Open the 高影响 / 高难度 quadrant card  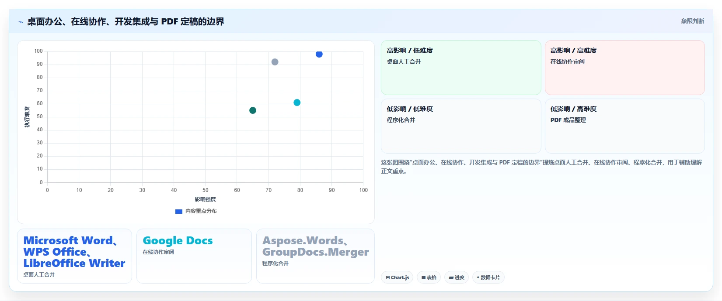(x=624, y=68)
